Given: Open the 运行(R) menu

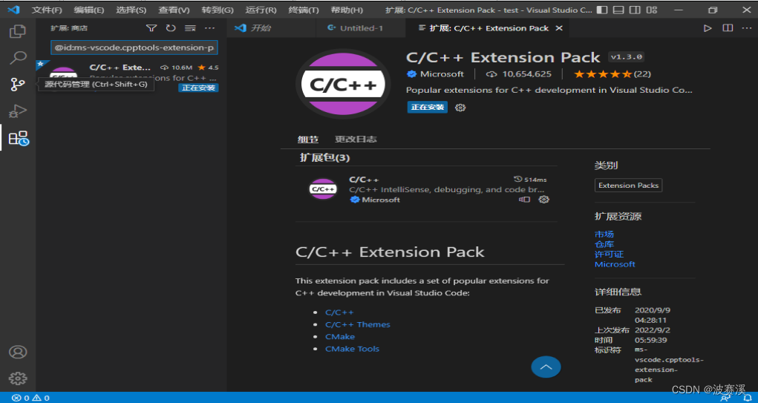Looking at the screenshot, I should tap(261, 10).
